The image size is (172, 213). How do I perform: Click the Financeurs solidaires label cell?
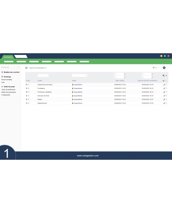coord(45,92)
